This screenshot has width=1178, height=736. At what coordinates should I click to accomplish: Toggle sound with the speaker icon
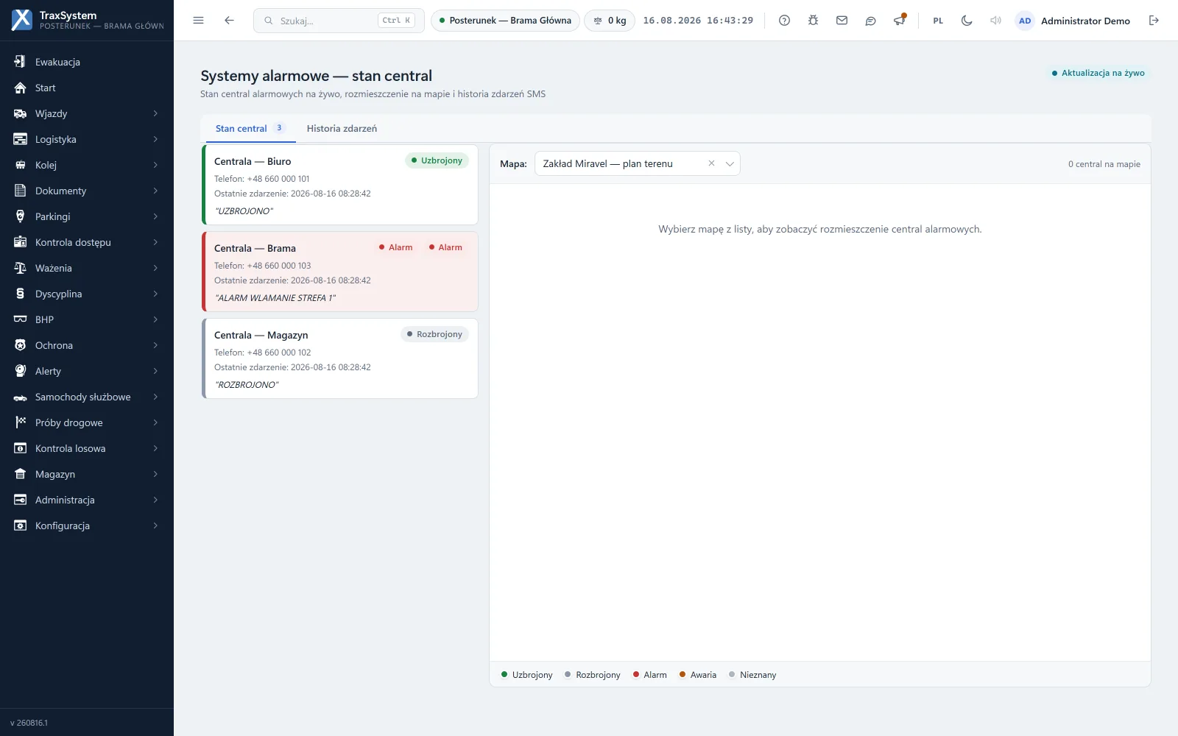pyautogui.click(x=995, y=21)
